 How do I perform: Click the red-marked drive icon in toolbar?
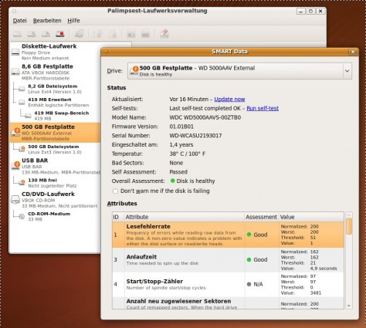pos(59,34)
